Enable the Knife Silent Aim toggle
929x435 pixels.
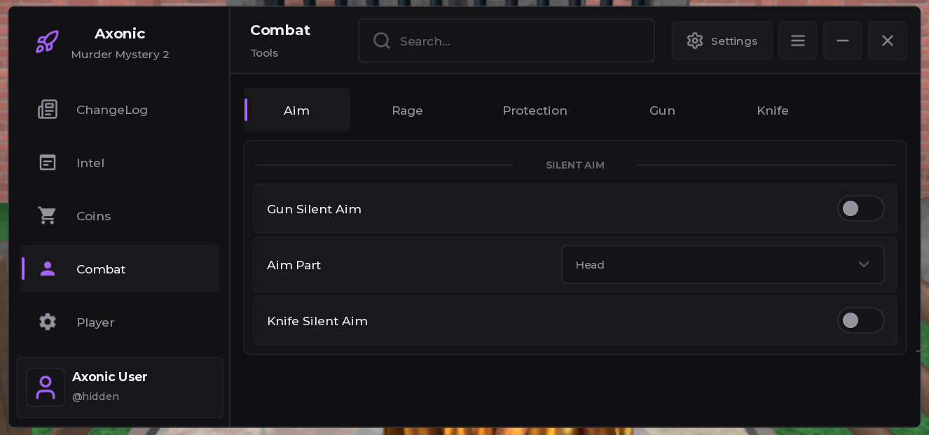860,320
